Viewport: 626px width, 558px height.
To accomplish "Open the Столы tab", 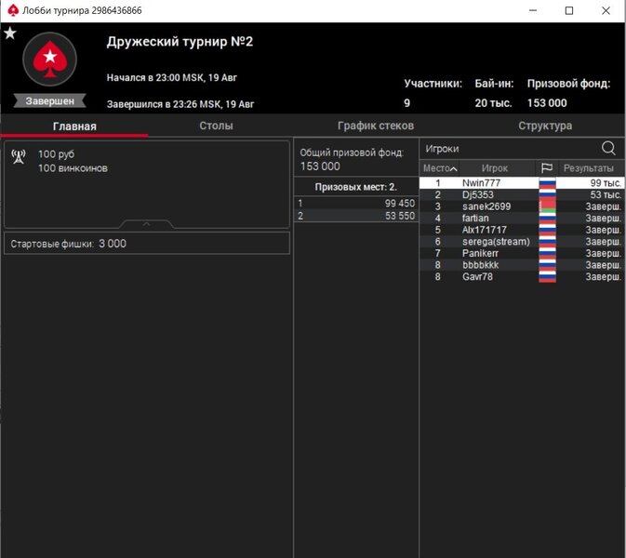I will tap(216, 126).
